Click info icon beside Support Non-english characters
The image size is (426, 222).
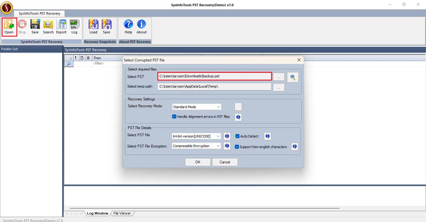294,147
